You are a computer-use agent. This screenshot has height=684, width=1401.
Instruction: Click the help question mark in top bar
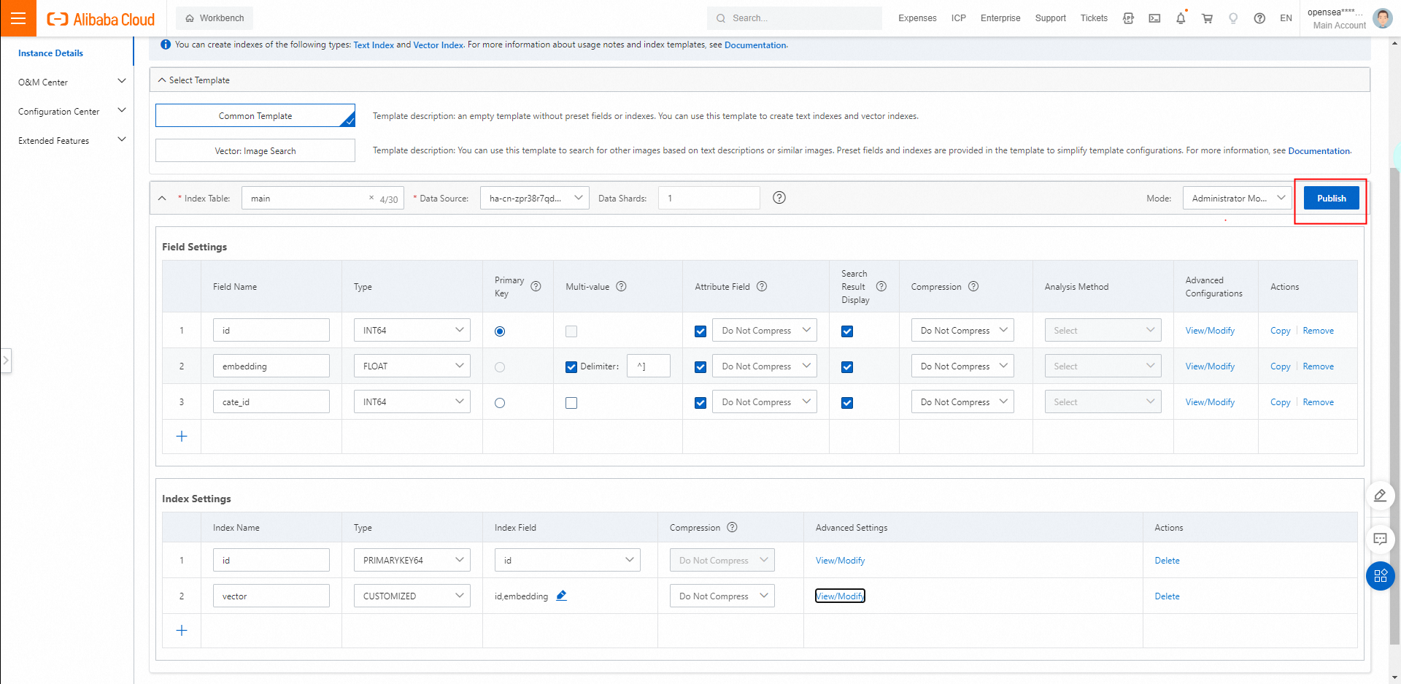[x=1259, y=18]
